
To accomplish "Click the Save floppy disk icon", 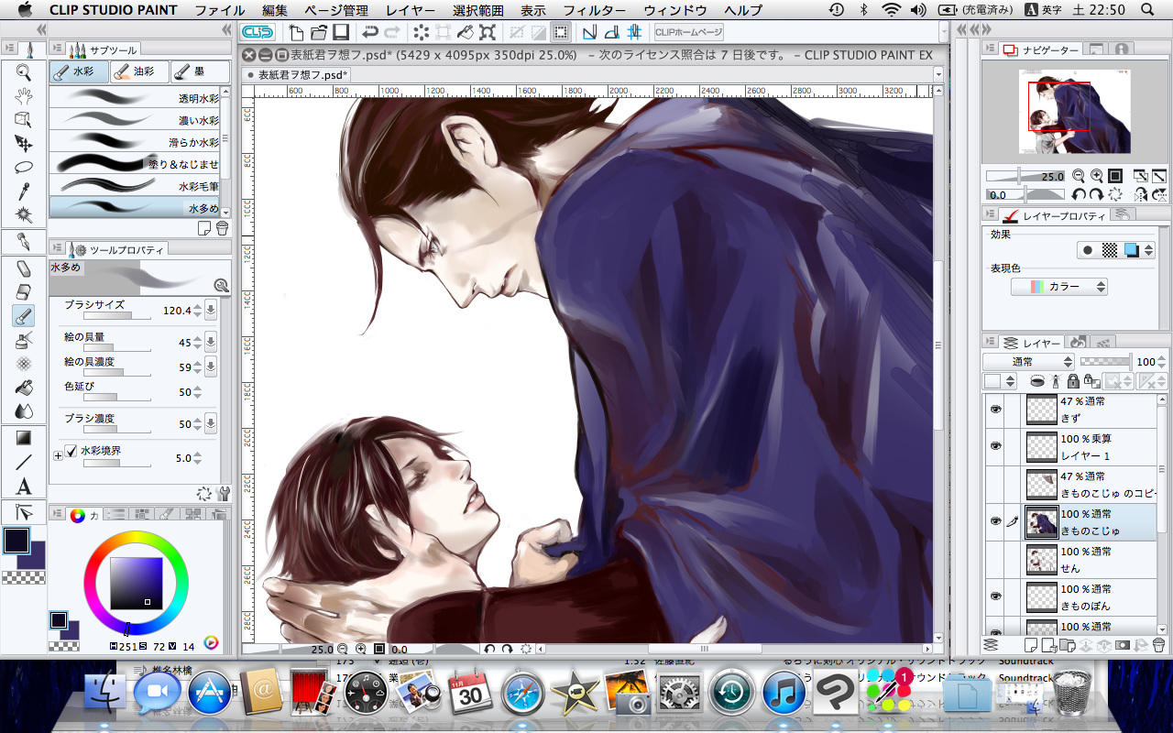I will point(341,33).
